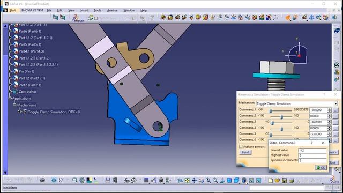Click the Fly mode icon in bottom toolbar
This screenshot has height=193, width=343.
180,181
